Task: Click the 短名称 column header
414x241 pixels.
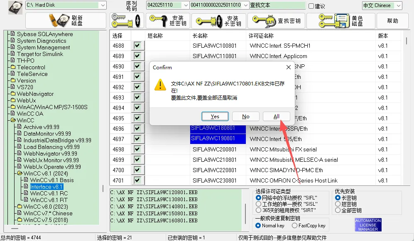Action: [x=155, y=36]
